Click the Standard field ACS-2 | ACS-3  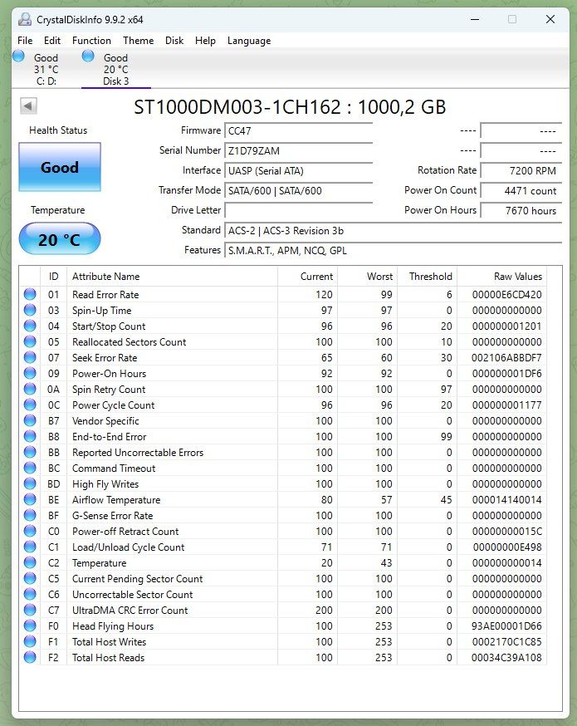pyautogui.click(x=394, y=231)
